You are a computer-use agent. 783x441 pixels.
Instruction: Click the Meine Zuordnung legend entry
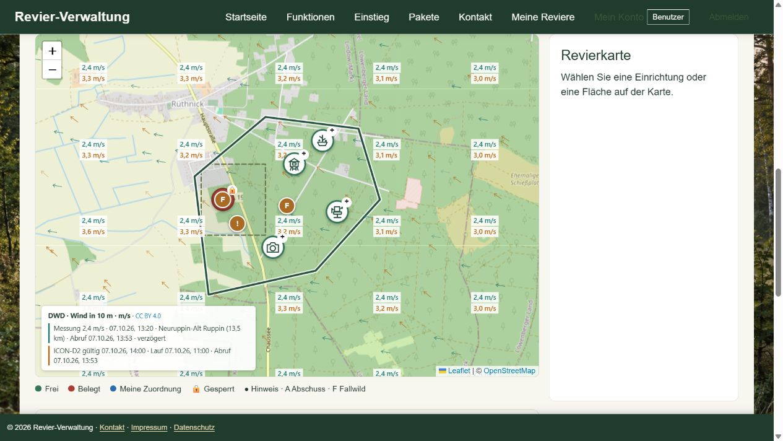click(145, 389)
